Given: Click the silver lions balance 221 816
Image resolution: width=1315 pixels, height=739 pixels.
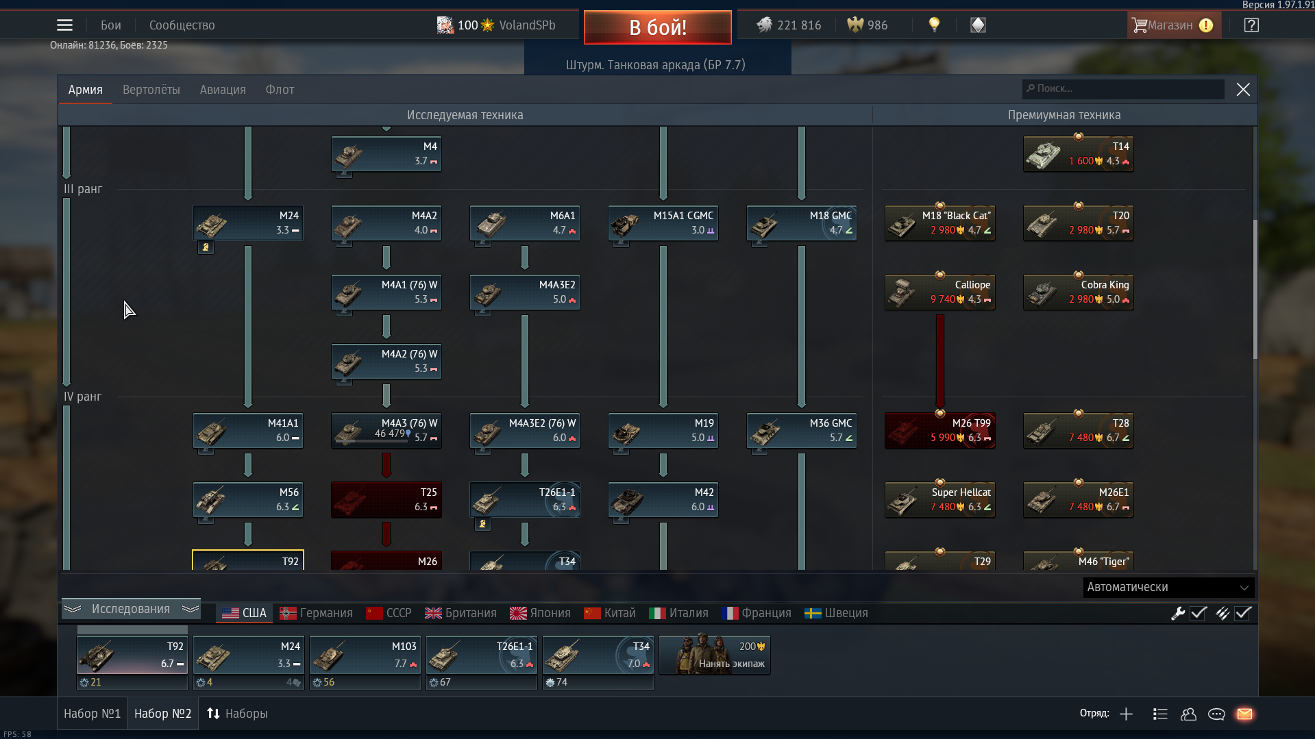Looking at the screenshot, I should tap(789, 25).
